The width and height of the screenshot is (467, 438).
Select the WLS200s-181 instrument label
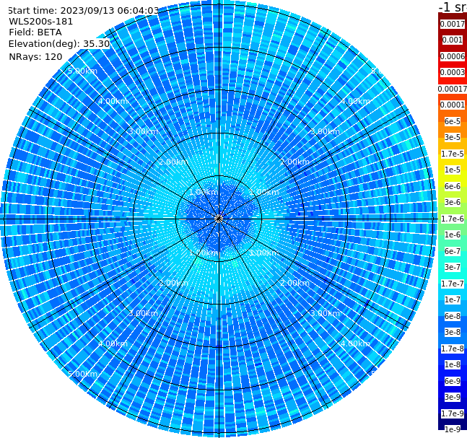41,22
